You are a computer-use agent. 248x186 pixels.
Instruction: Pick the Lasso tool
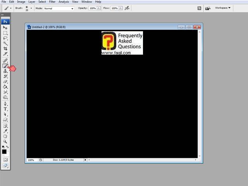(5, 38)
